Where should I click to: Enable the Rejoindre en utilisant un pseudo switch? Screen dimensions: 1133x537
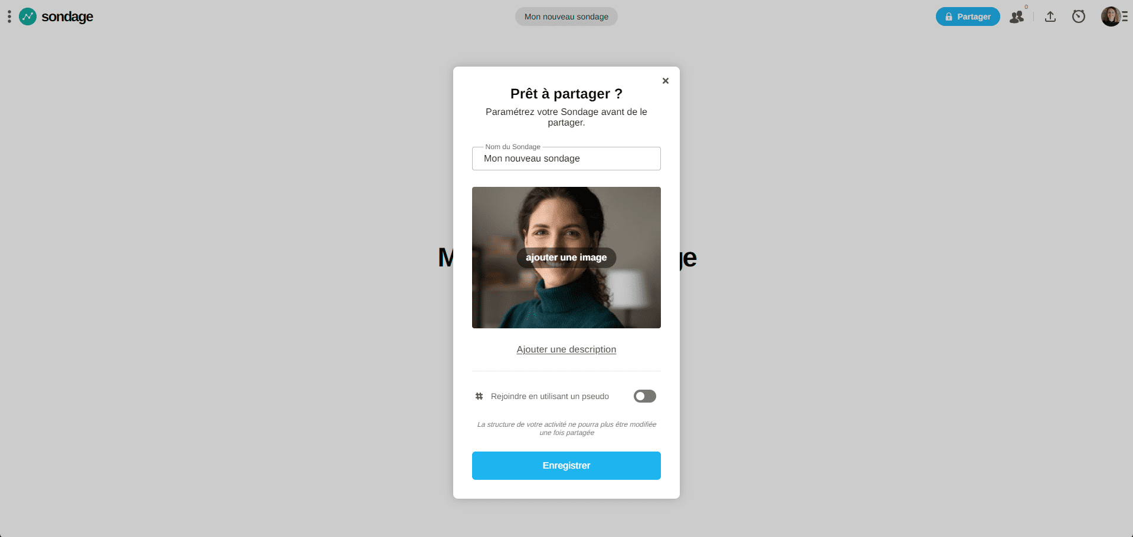click(x=645, y=396)
